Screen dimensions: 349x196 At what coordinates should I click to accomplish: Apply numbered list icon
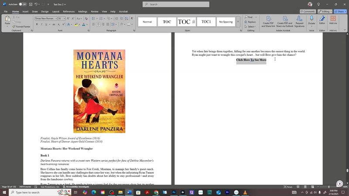[101, 19]
